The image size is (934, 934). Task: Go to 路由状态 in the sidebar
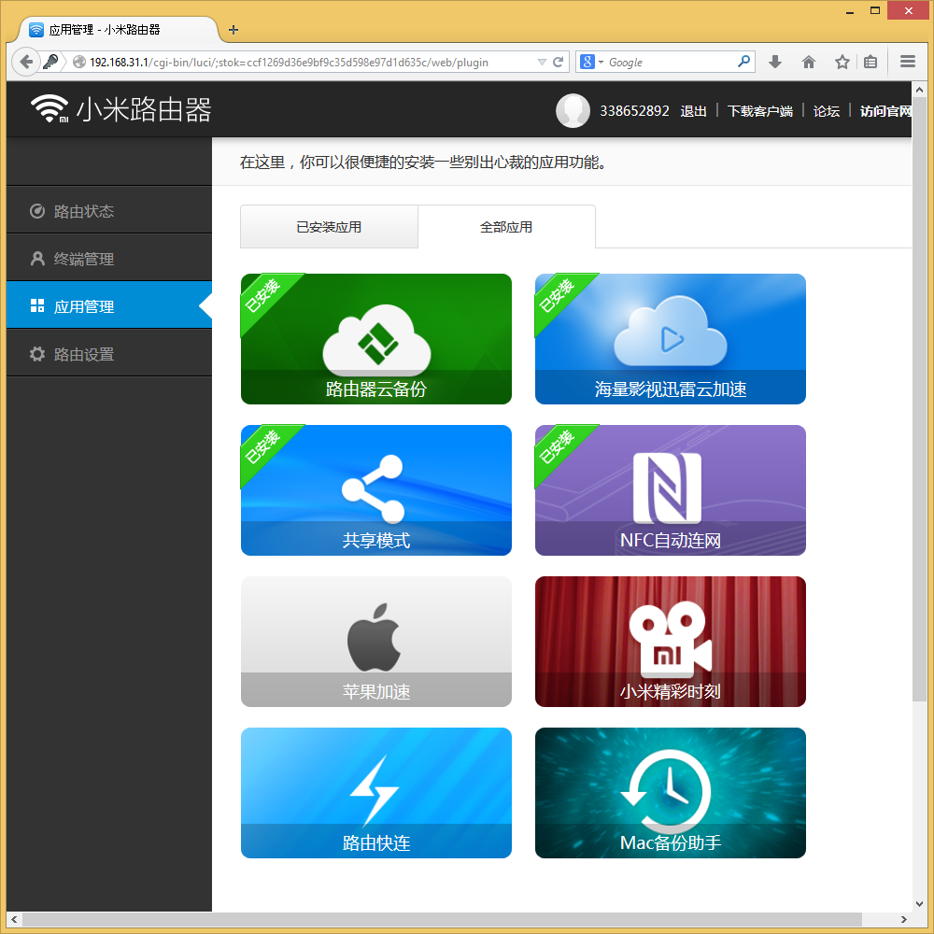point(109,211)
